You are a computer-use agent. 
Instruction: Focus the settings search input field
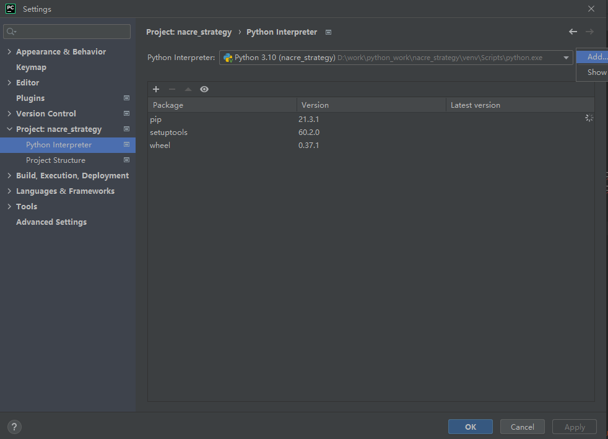67,32
